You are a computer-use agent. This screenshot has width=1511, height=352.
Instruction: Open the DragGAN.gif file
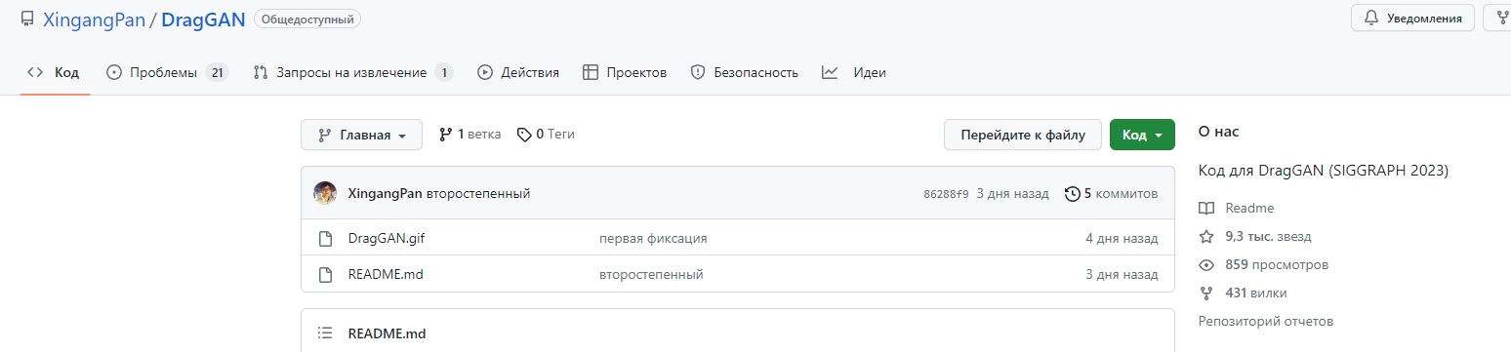[388, 238]
